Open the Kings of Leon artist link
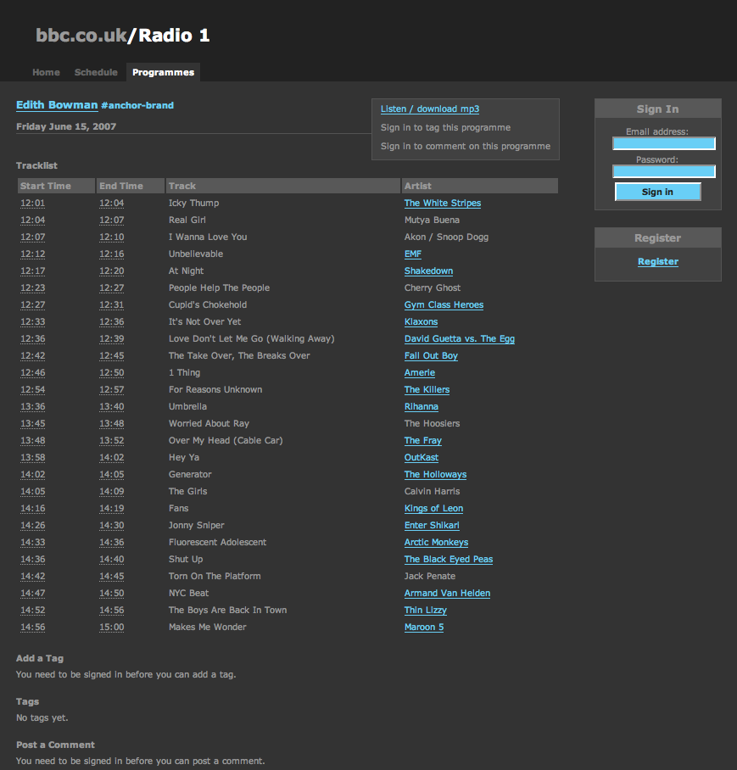Image resolution: width=737 pixels, height=770 pixels. coord(433,508)
